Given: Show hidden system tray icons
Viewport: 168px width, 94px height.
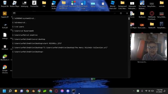Looking at the screenshot, I should (x=134, y=91).
